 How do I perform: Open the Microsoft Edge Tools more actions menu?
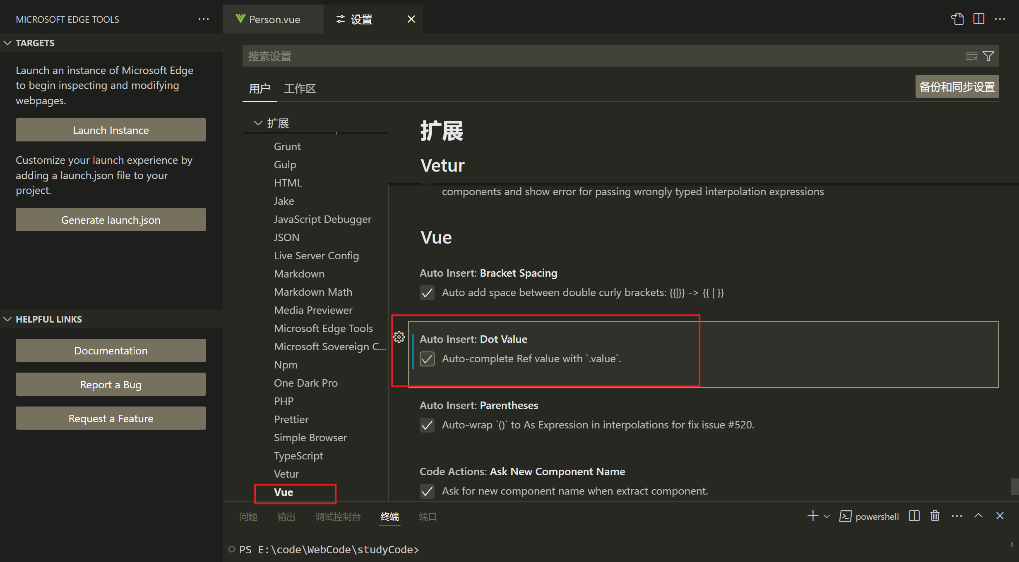203,19
